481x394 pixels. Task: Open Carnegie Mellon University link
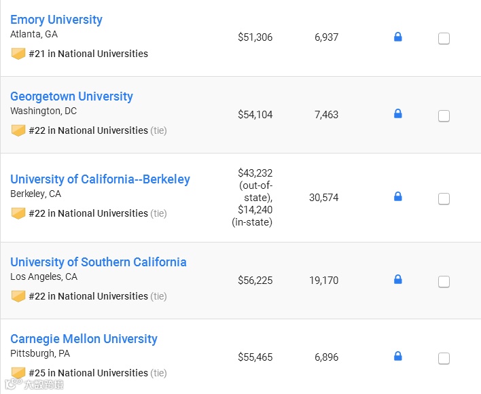pyautogui.click(x=84, y=339)
